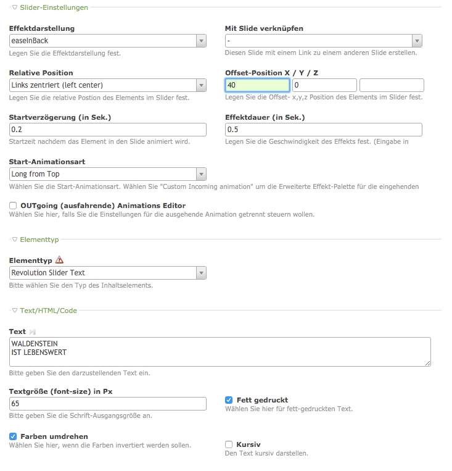Viewport: 452px width, 471px height.
Task: Open the Start-Animationsart dropdown
Action: (201, 175)
